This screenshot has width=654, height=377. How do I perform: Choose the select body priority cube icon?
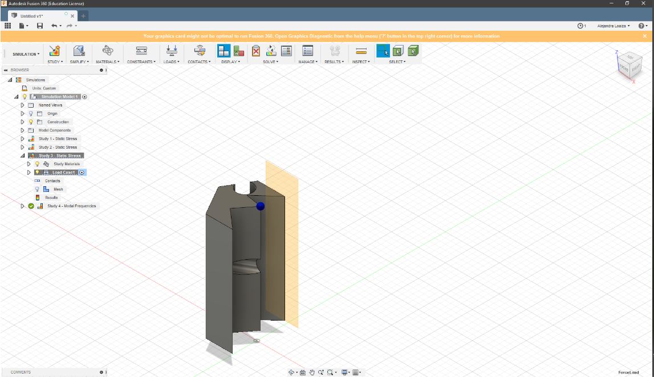413,51
